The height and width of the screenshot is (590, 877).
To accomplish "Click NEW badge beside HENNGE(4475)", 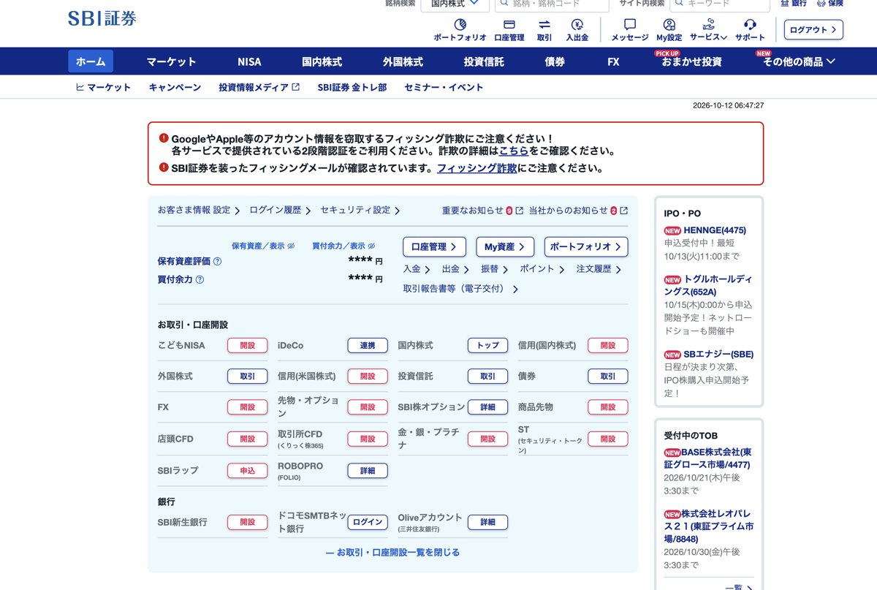I will coord(672,230).
